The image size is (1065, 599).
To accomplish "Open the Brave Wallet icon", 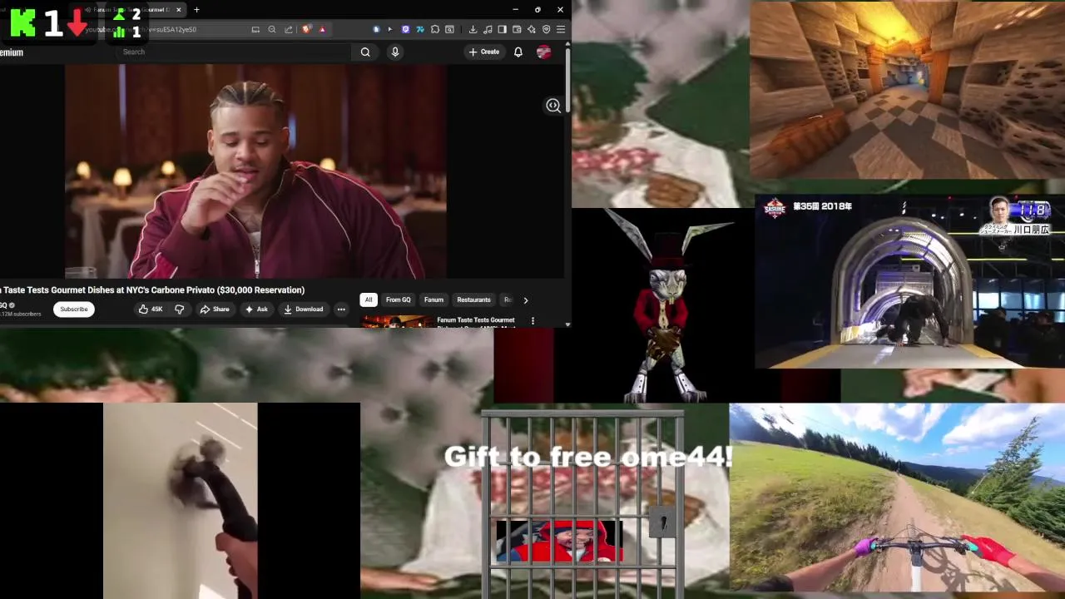I will point(517,29).
